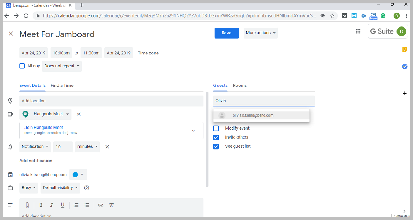
Task: Reload the browser page
Action: point(26,16)
